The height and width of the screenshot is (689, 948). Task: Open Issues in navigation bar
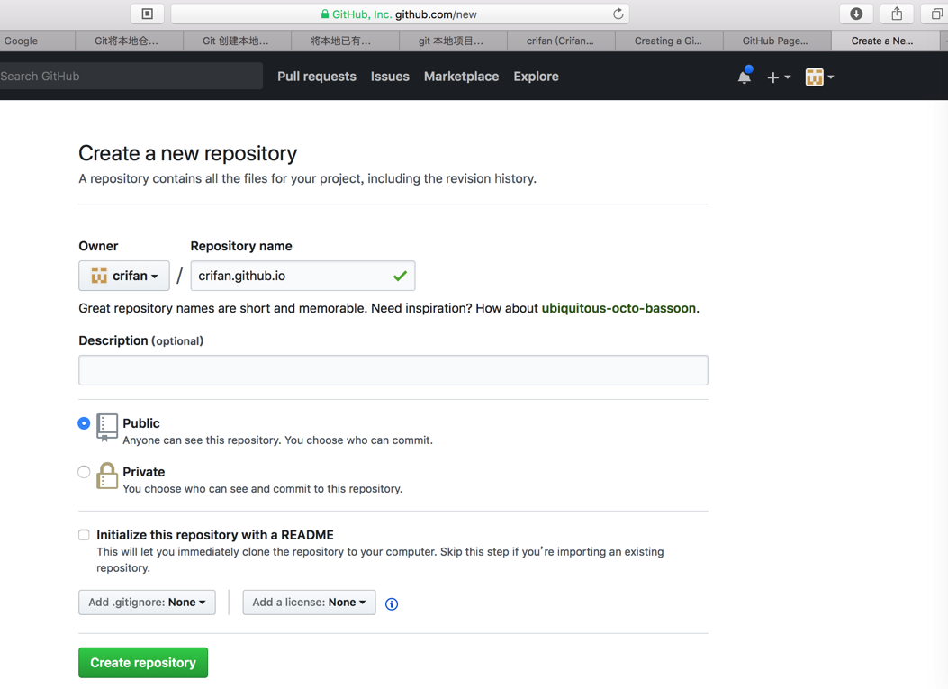point(390,77)
